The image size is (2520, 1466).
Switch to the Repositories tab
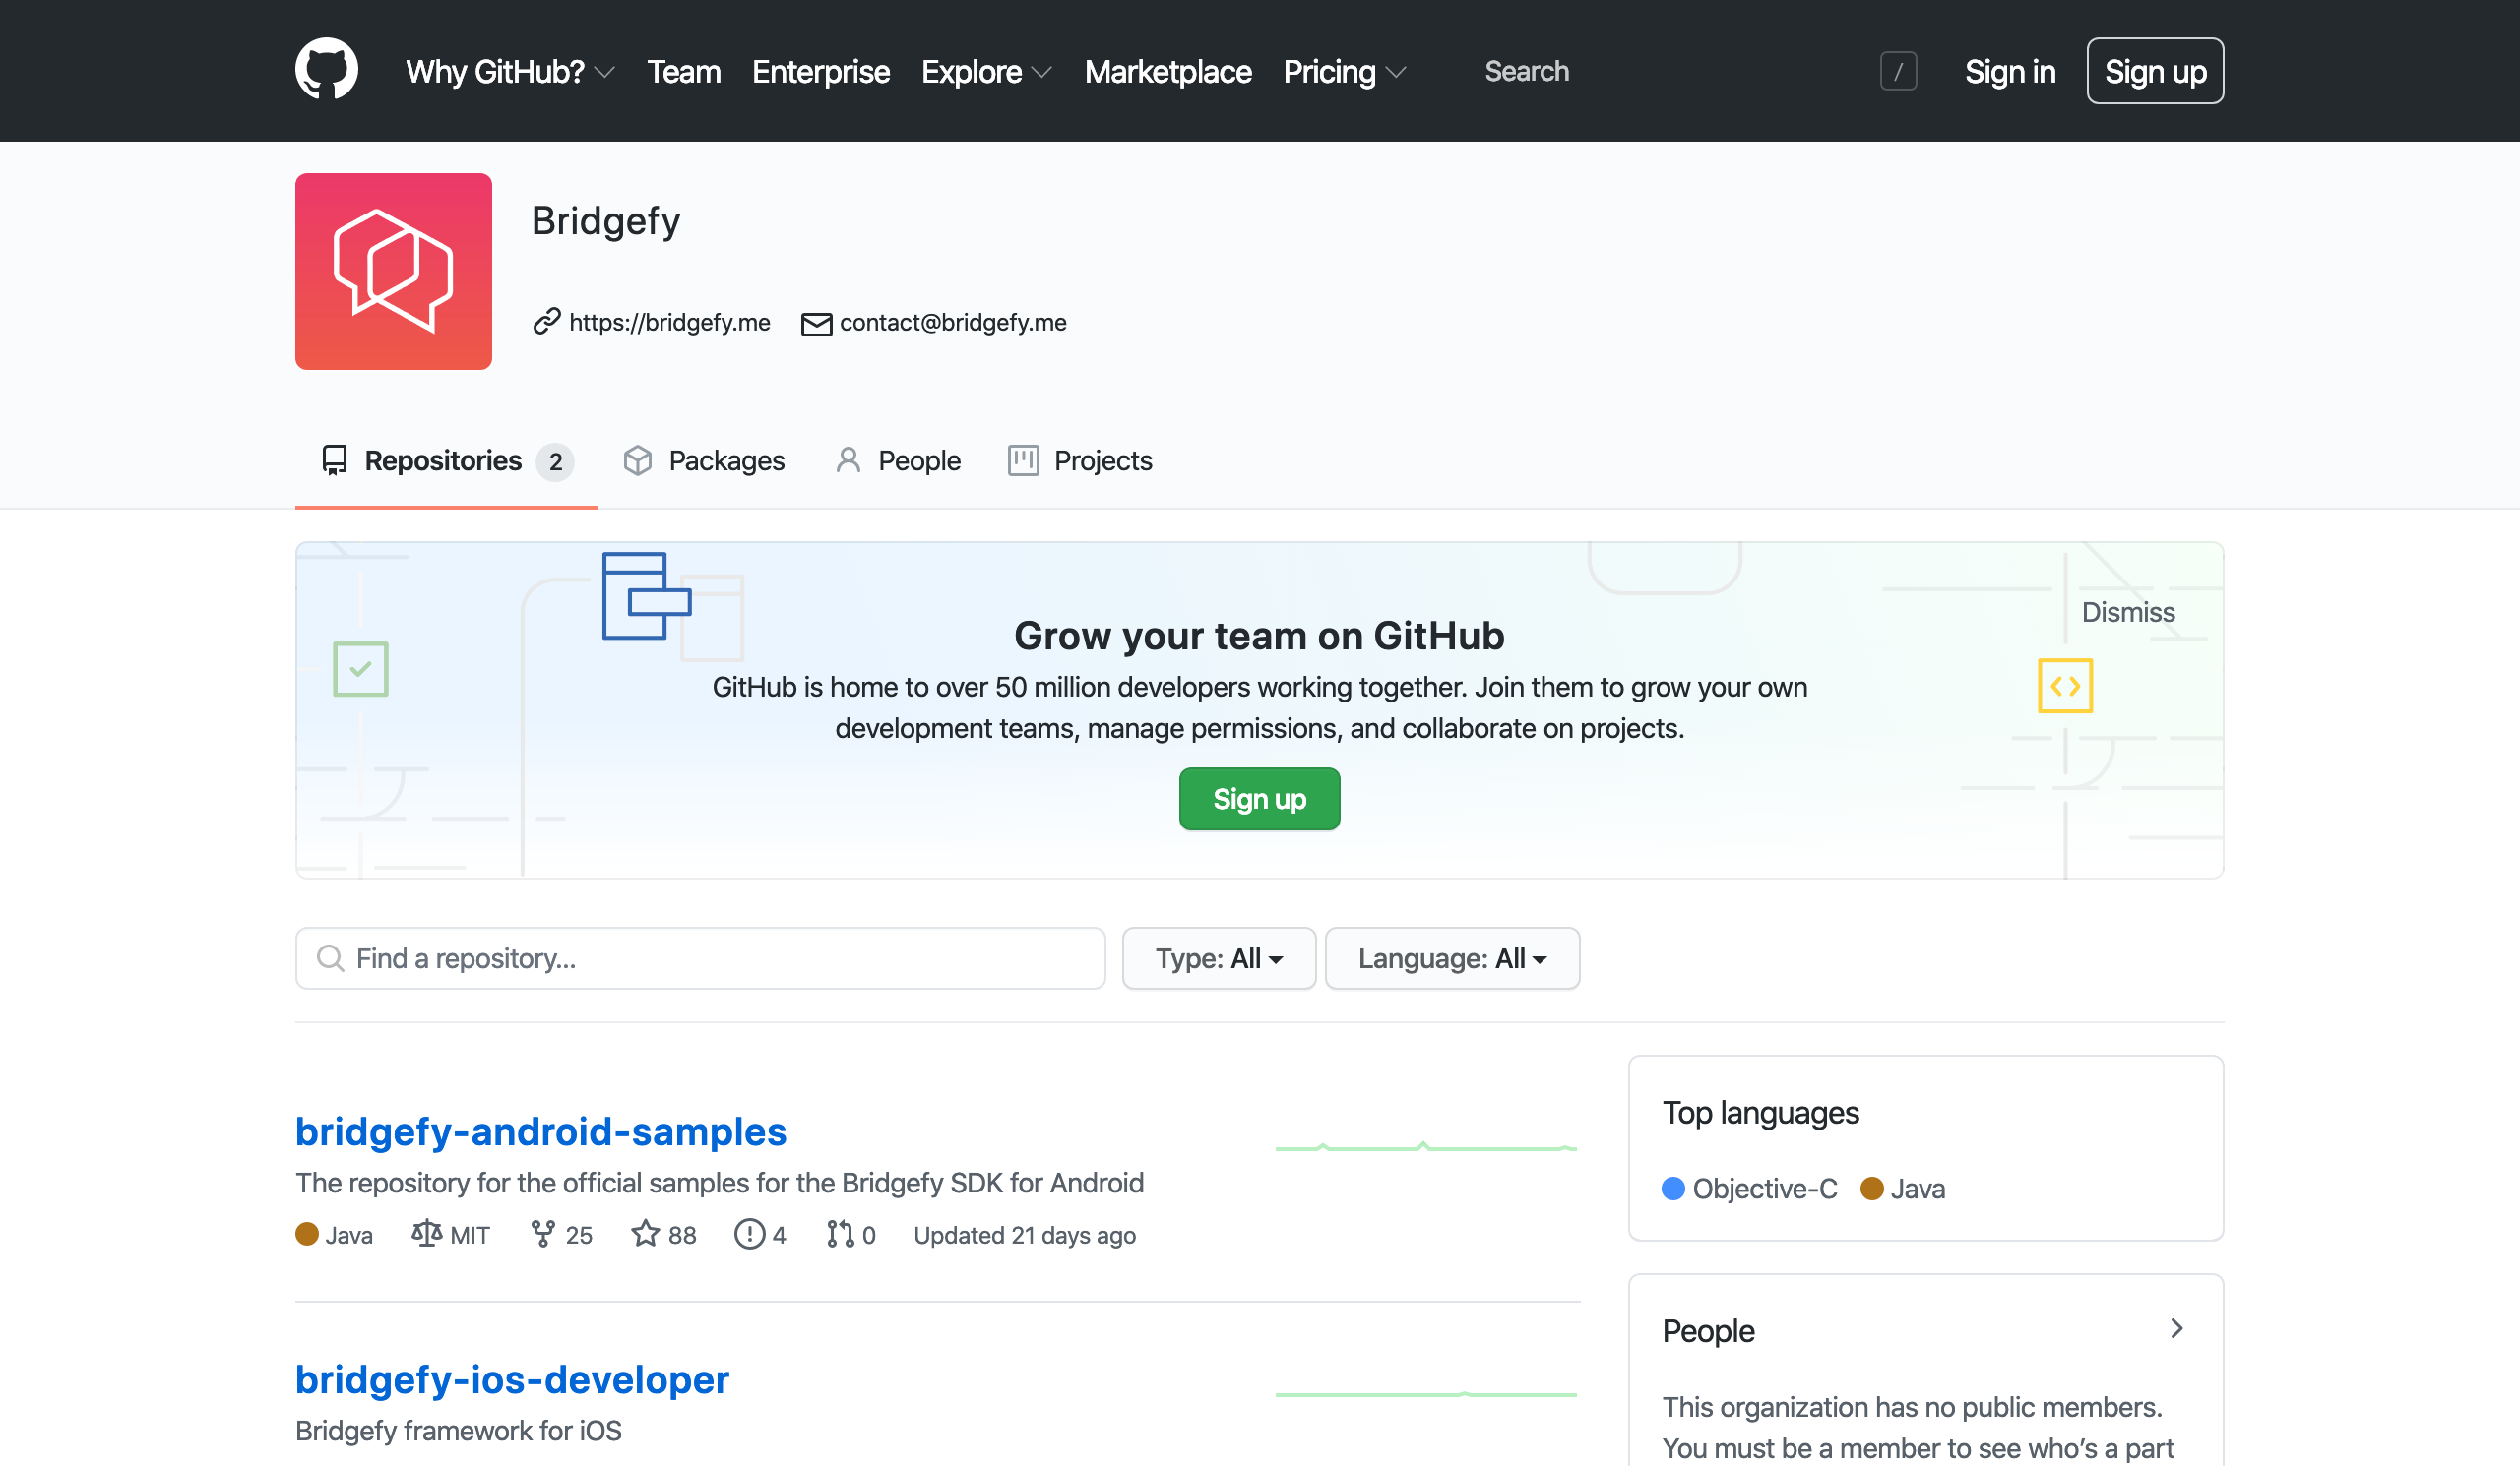point(446,460)
